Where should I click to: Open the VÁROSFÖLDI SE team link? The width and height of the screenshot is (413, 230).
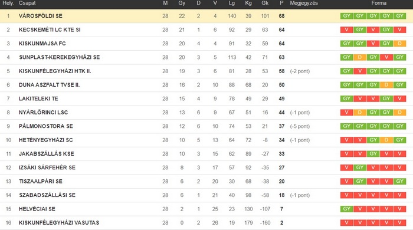pyautogui.click(x=41, y=16)
